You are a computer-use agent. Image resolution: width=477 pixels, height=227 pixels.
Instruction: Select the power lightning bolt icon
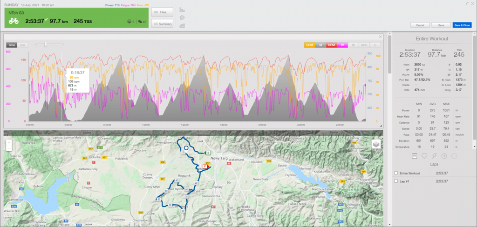coord(434,156)
